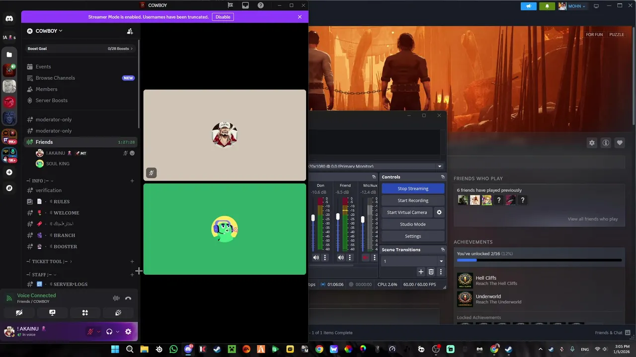Open the Virtual Camera settings gear in OBS
The image size is (636, 357).
pos(439,212)
